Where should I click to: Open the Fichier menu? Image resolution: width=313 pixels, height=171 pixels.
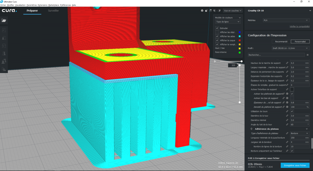pos(3,5)
